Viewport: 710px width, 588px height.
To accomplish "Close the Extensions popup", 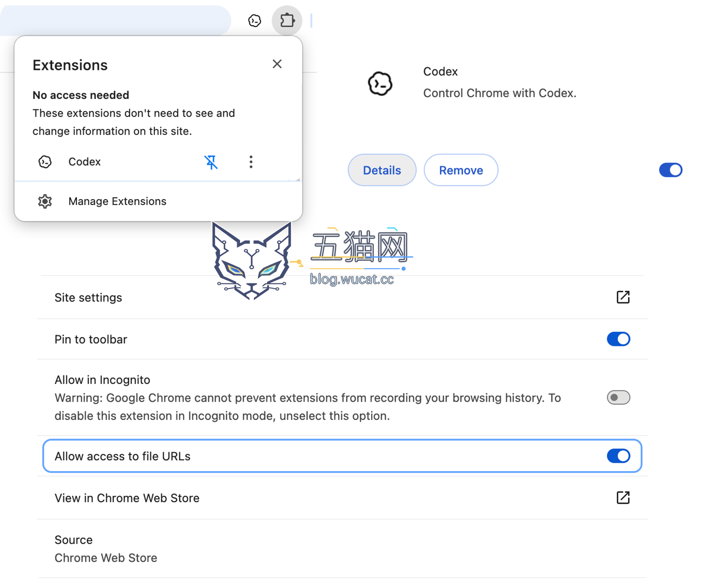I will [277, 64].
